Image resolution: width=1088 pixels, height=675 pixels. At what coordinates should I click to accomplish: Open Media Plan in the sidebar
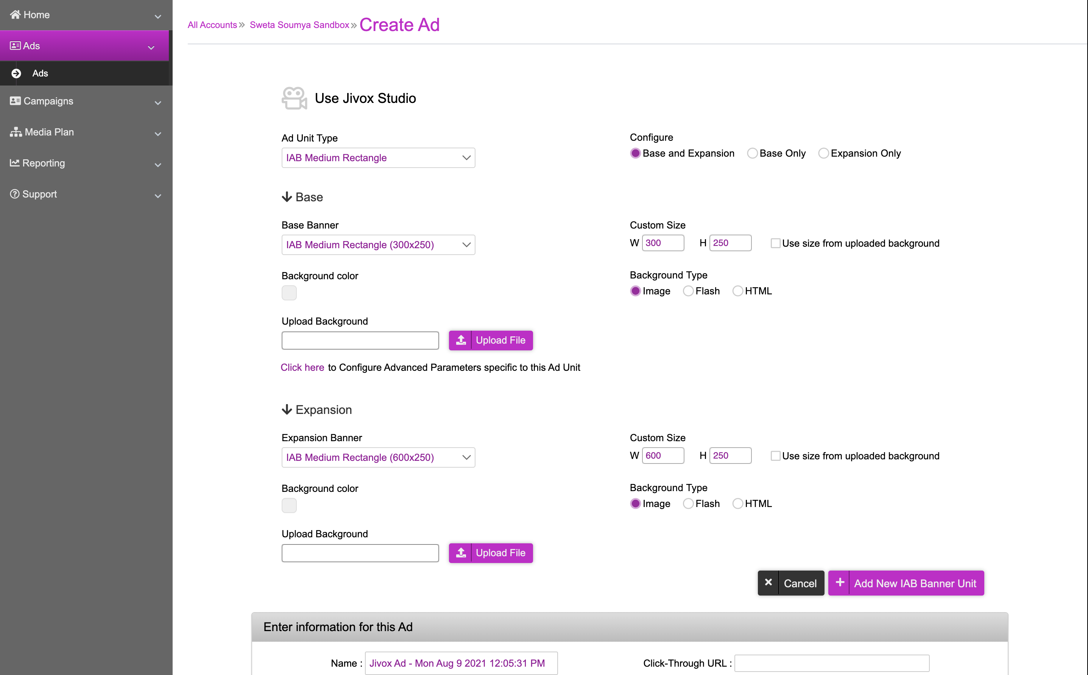point(49,132)
